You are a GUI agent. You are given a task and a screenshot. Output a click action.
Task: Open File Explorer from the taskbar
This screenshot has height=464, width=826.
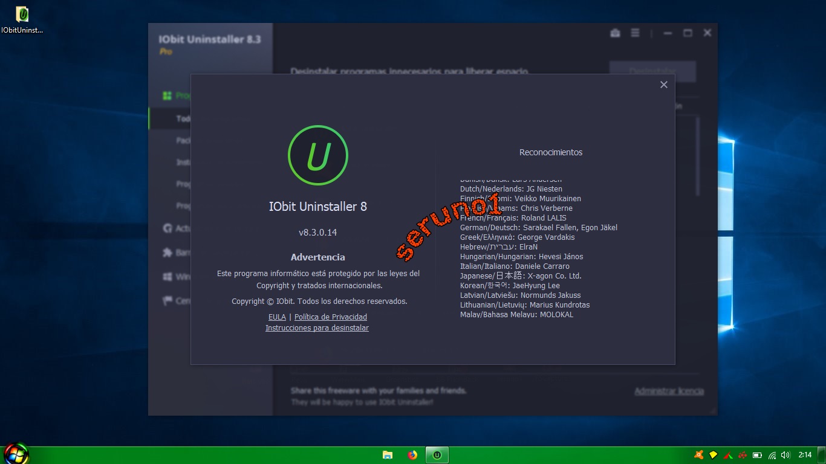pyautogui.click(x=388, y=455)
